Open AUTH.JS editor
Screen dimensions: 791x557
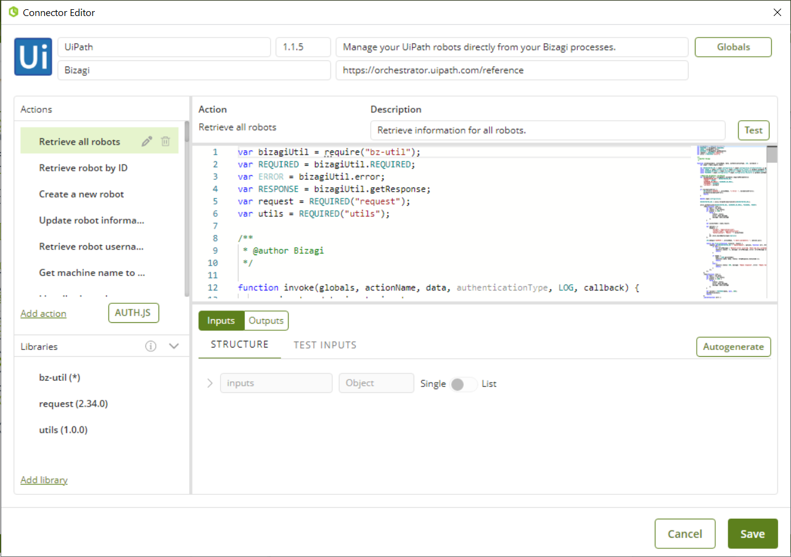133,313
